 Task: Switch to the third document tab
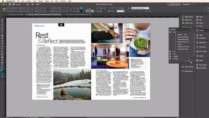(78, 14)
